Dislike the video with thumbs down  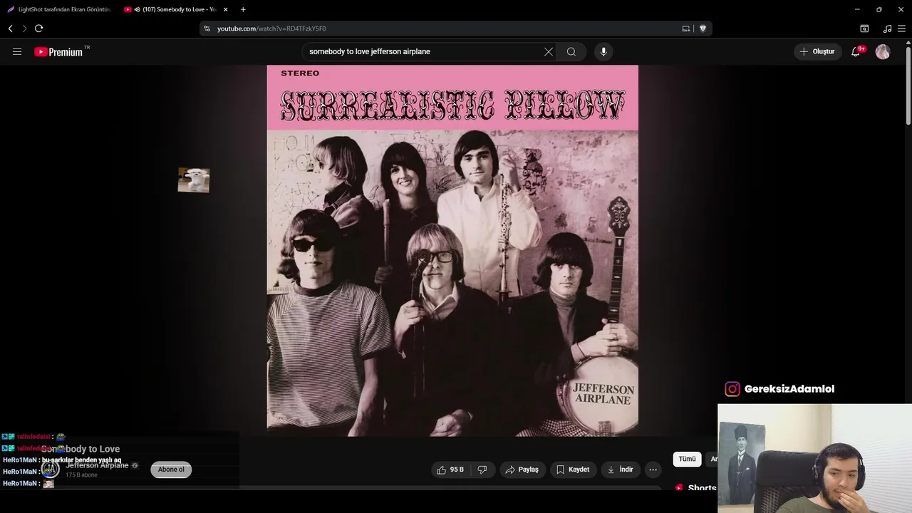(x=482, y=470)
